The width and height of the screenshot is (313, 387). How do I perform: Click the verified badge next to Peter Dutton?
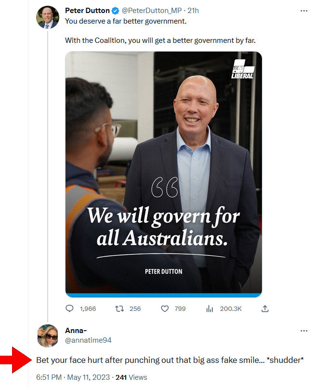point(115,10)
